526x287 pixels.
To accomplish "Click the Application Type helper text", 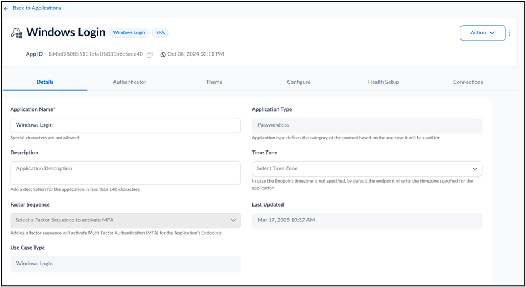I will point(346,138).
